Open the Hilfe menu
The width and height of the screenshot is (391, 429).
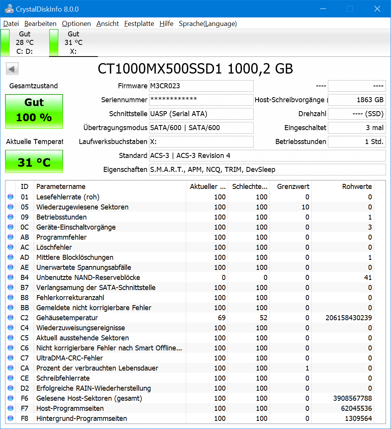(x=166, y=24)
